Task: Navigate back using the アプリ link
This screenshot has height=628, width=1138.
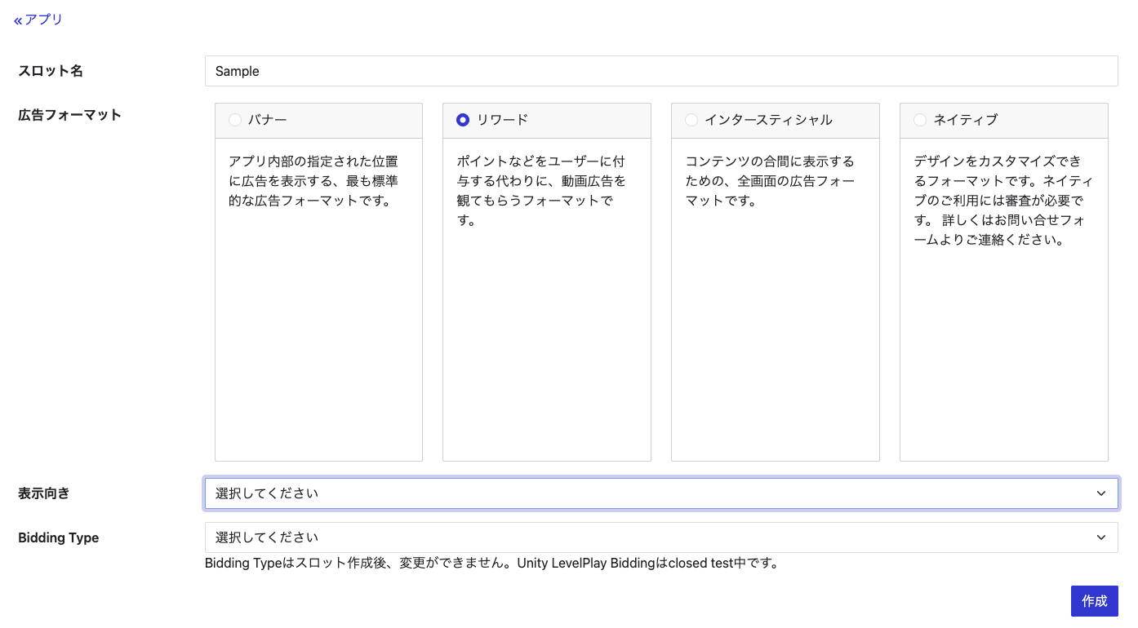Action: (44, 19)
